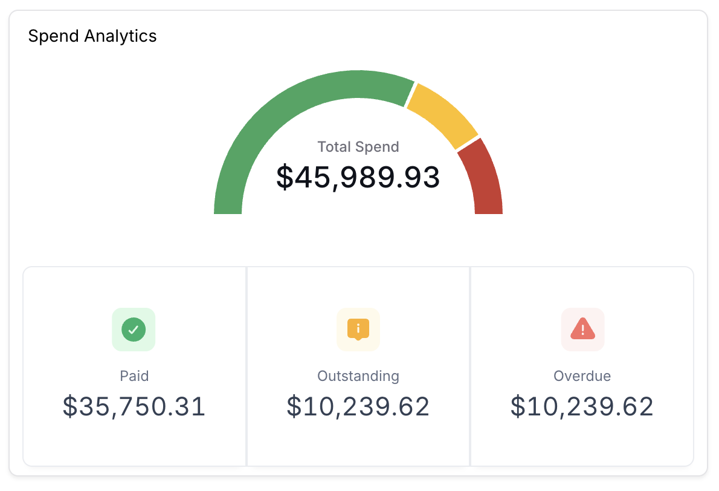Select the yellow segment of the gauge
This screenshot has width=719, height=491.
(x=444, y=115)
